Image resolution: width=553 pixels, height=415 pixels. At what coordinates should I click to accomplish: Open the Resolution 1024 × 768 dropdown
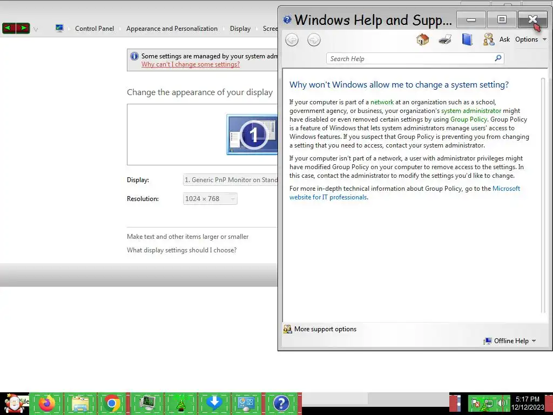tap(210, 199)
